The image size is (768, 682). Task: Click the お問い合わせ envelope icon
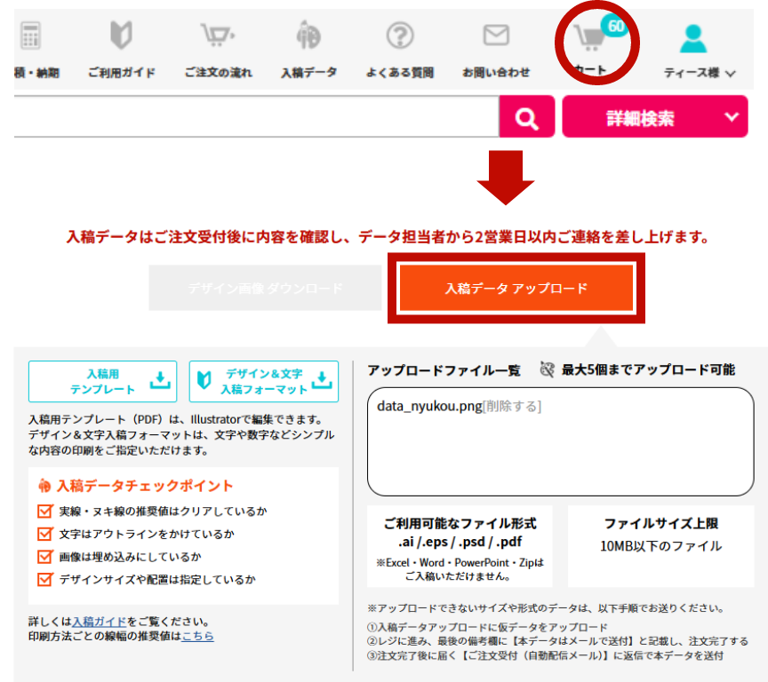495,36
